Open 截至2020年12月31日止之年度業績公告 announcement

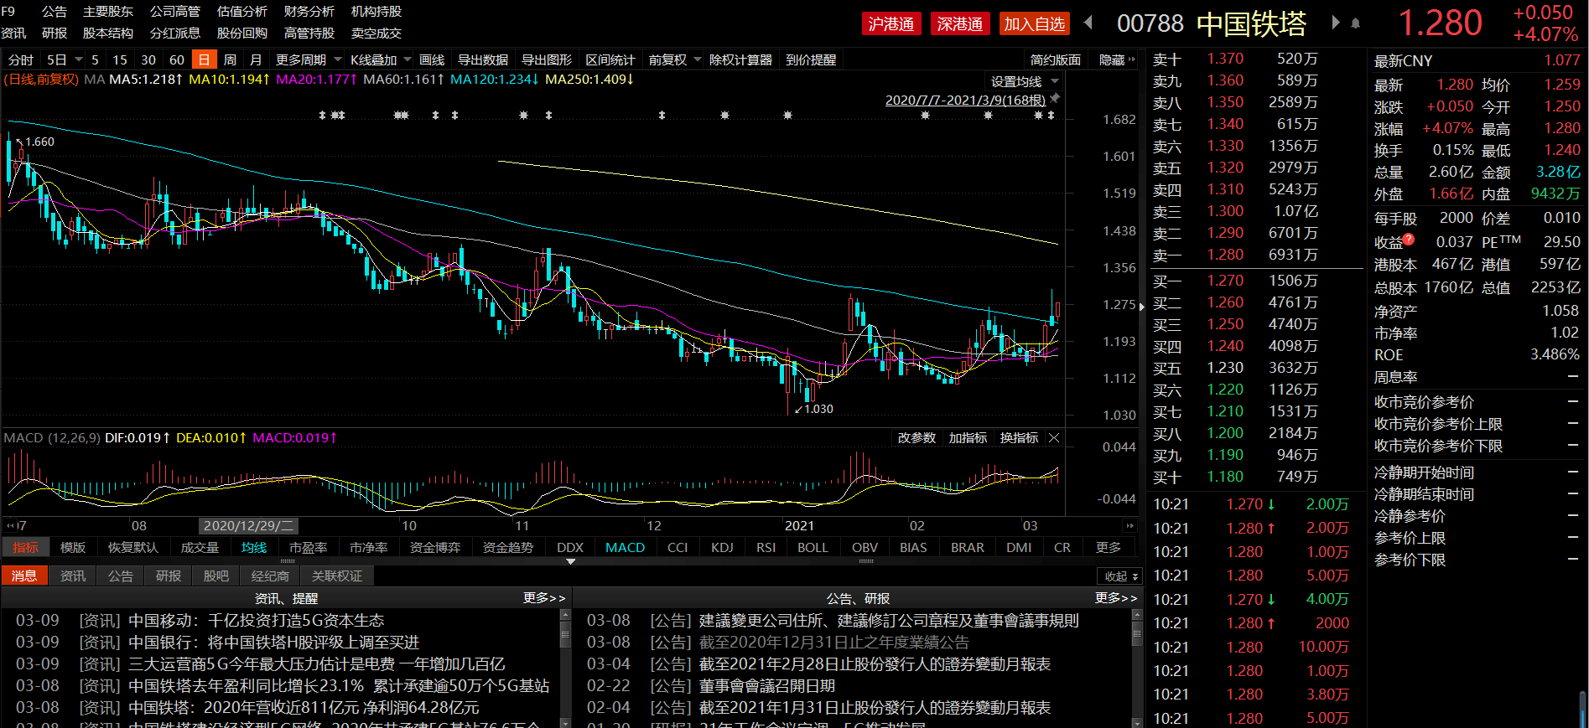pos(834,643)
